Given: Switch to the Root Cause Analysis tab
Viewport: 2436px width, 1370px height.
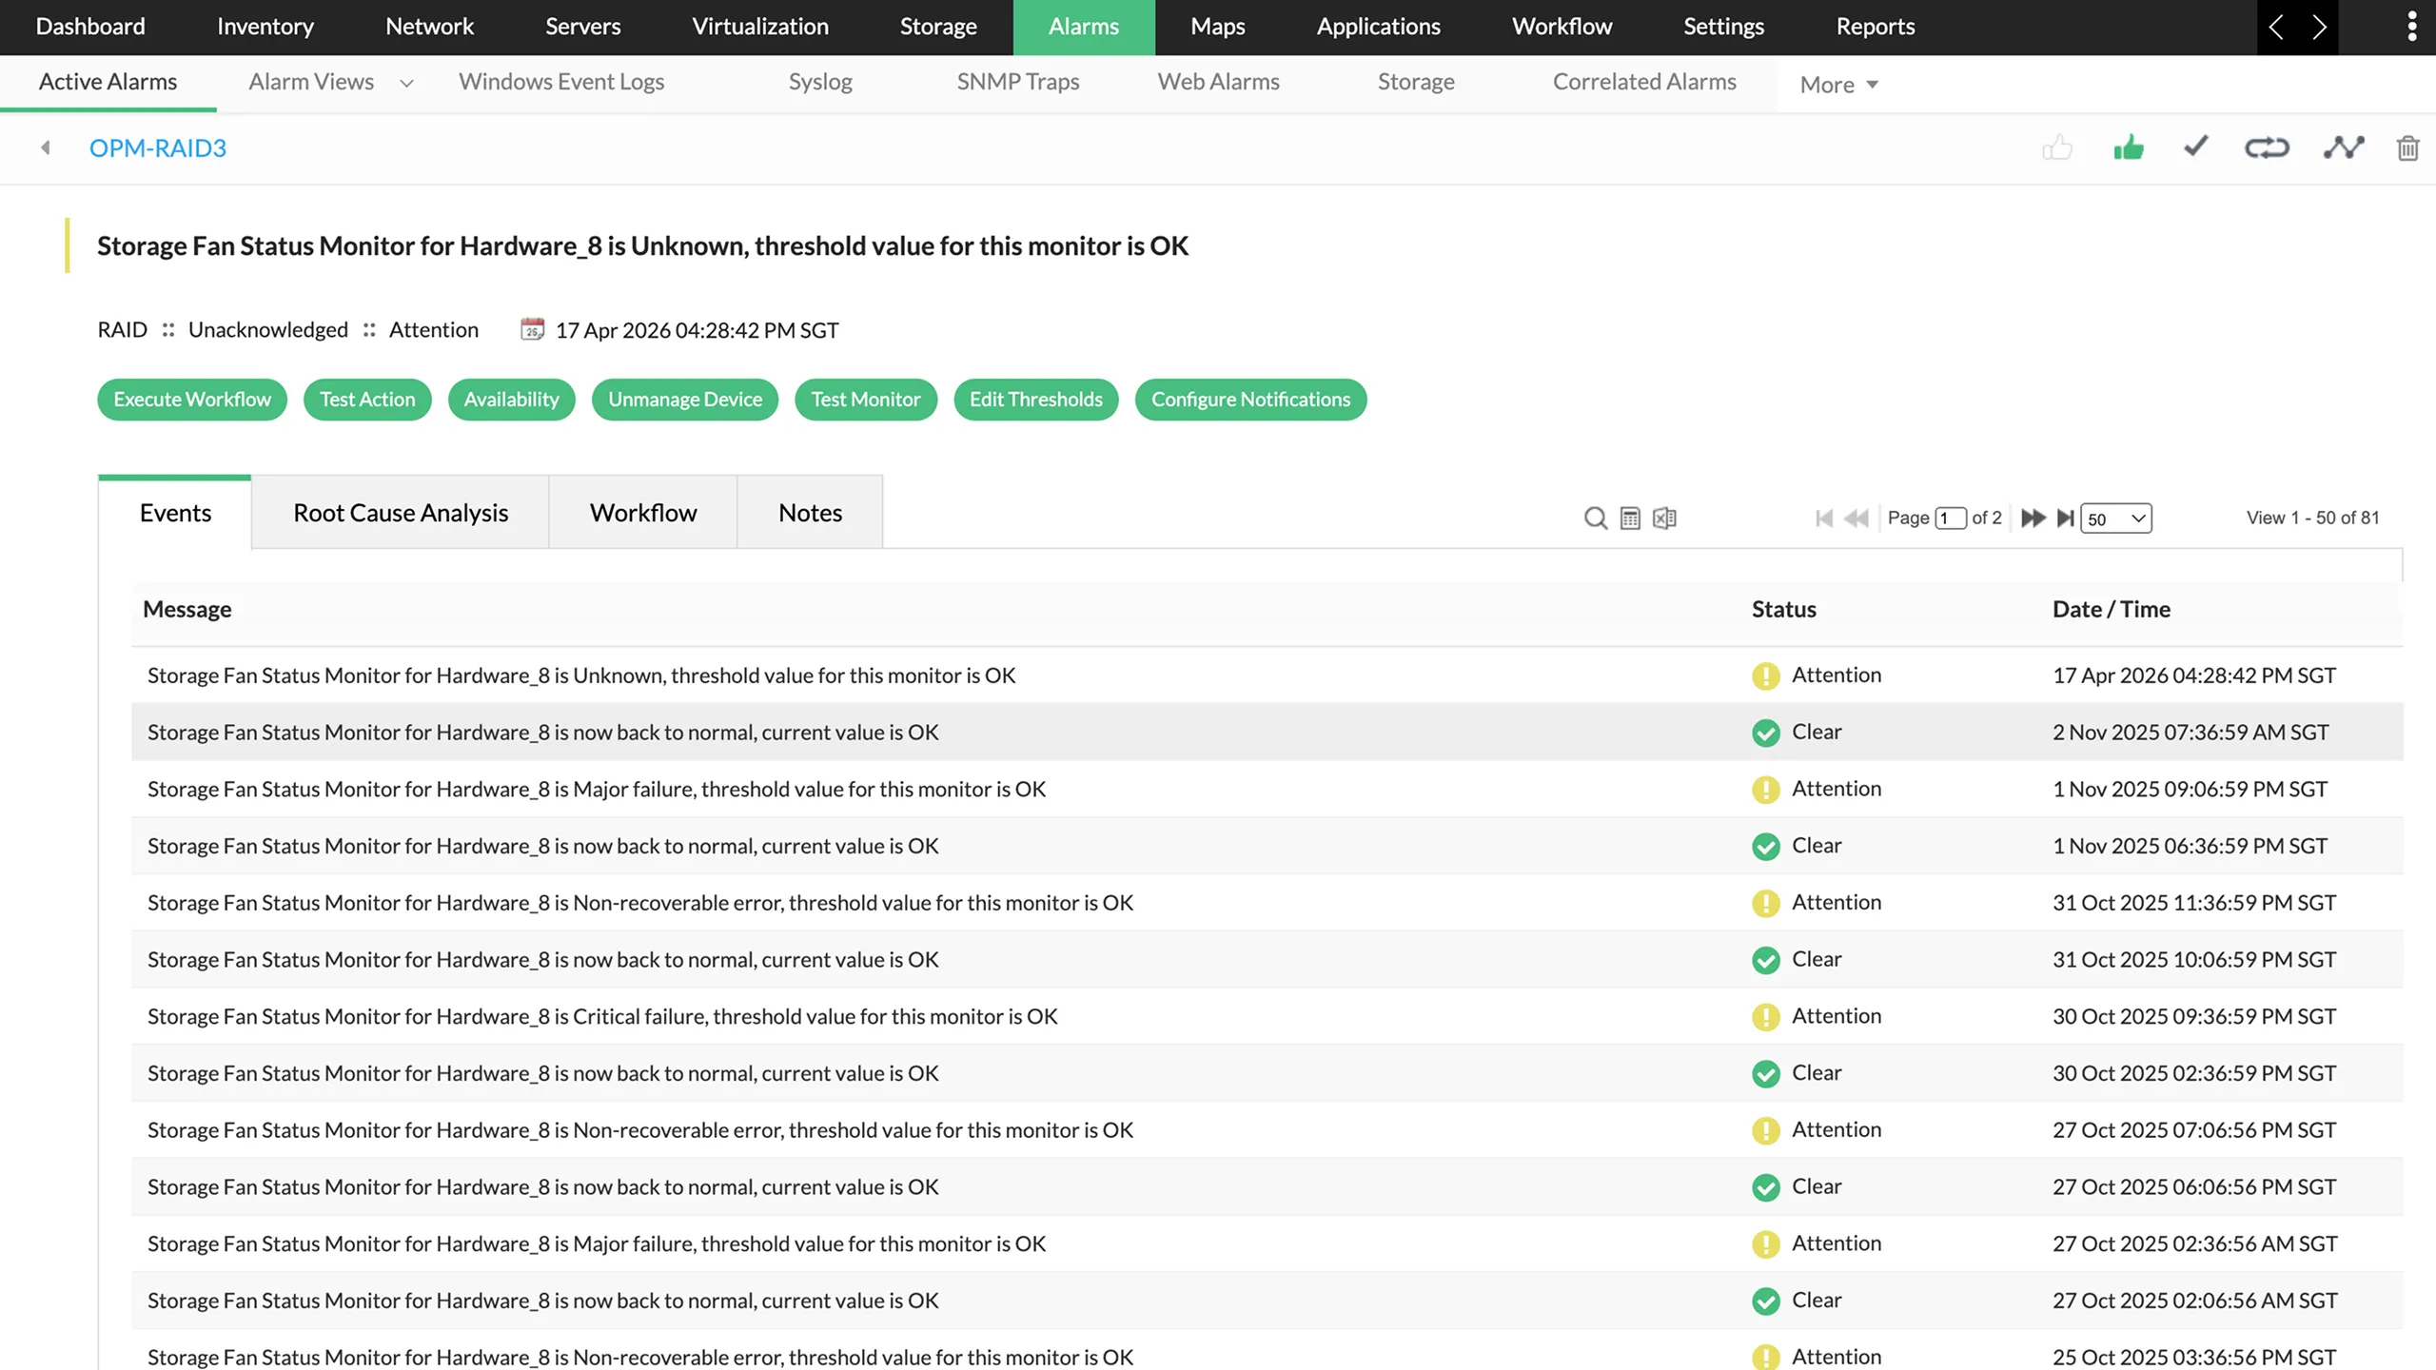Looking at the screenshot, I should coord(400,512).
